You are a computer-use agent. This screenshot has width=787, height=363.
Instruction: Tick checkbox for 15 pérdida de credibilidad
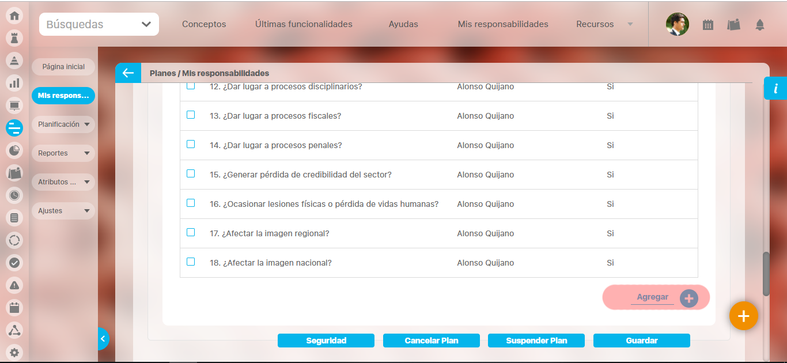tap(191, 173)
